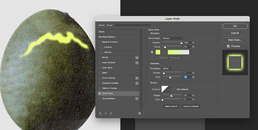This screenshot has height=130, width=258.
Task: Enable the Contour effect checkbox
Action: (x=101, y=47)
